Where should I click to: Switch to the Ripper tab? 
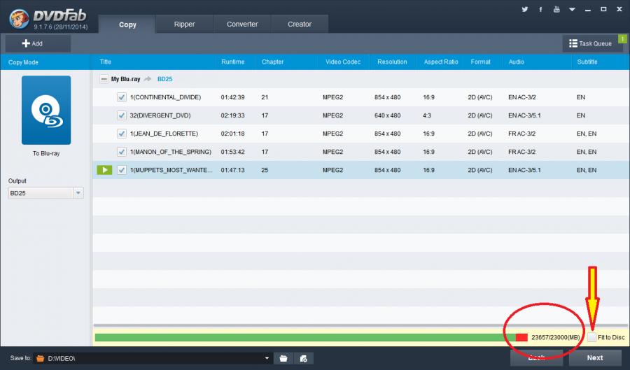pyautogui.click(x=184, y=24)
